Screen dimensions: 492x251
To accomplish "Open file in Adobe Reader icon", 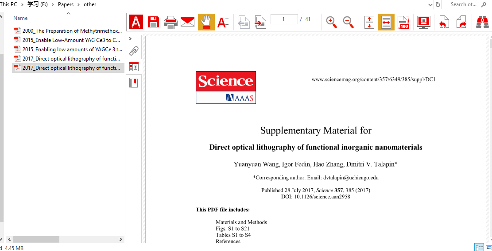I will (x=136, y=22).
